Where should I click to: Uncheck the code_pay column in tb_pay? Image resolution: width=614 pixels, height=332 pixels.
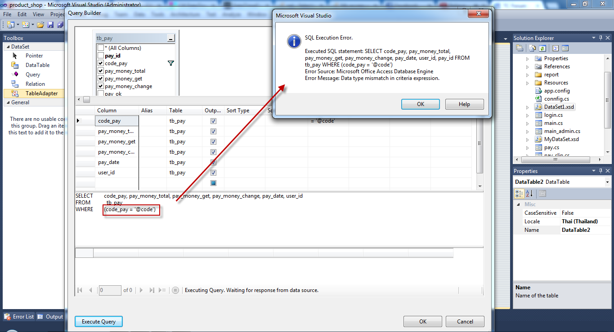pos(101,63)
